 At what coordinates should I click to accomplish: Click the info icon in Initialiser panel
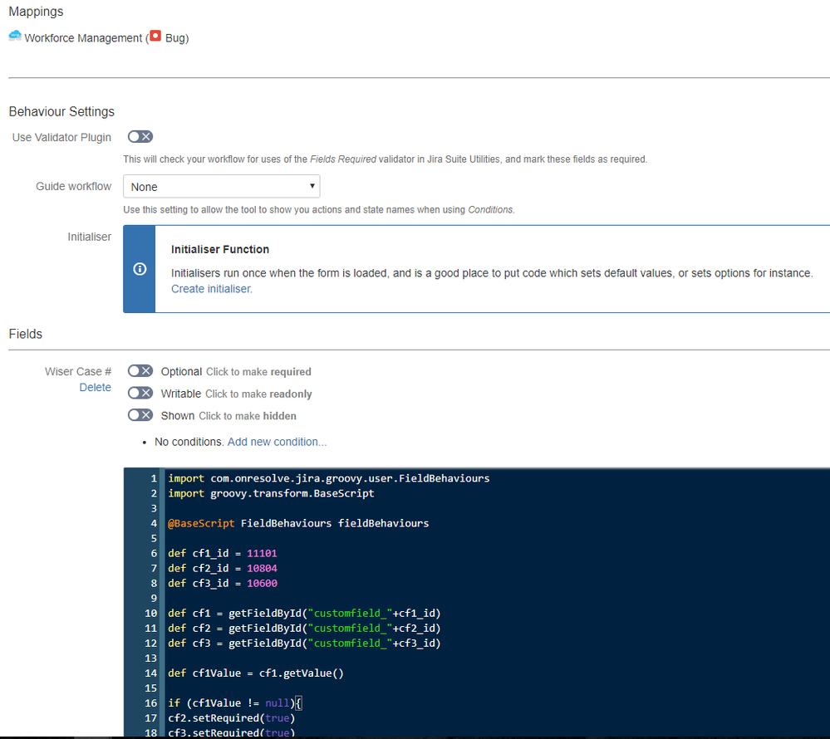coord(140,269)
